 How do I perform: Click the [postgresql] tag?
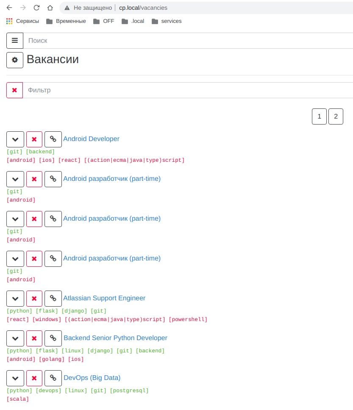coord(129,391)
